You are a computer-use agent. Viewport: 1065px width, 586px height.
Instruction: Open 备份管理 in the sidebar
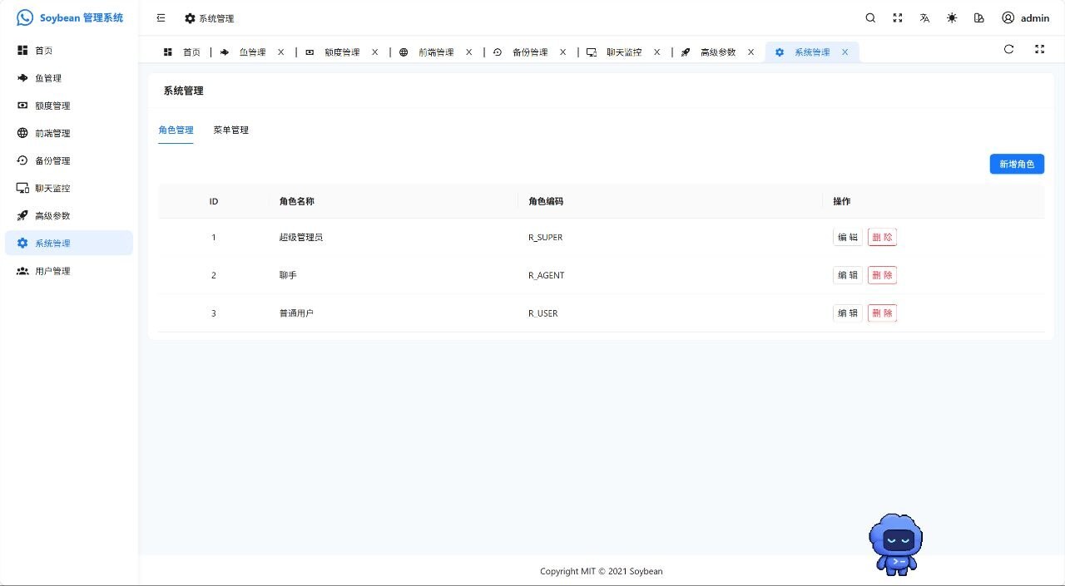click(69, 160)
